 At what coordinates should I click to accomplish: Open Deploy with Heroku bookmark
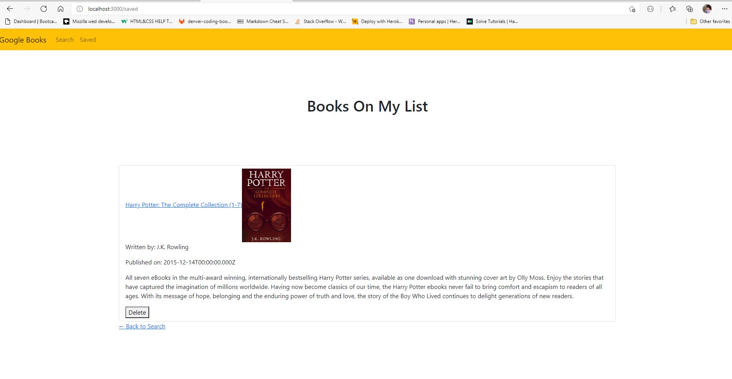click(377, 21)
